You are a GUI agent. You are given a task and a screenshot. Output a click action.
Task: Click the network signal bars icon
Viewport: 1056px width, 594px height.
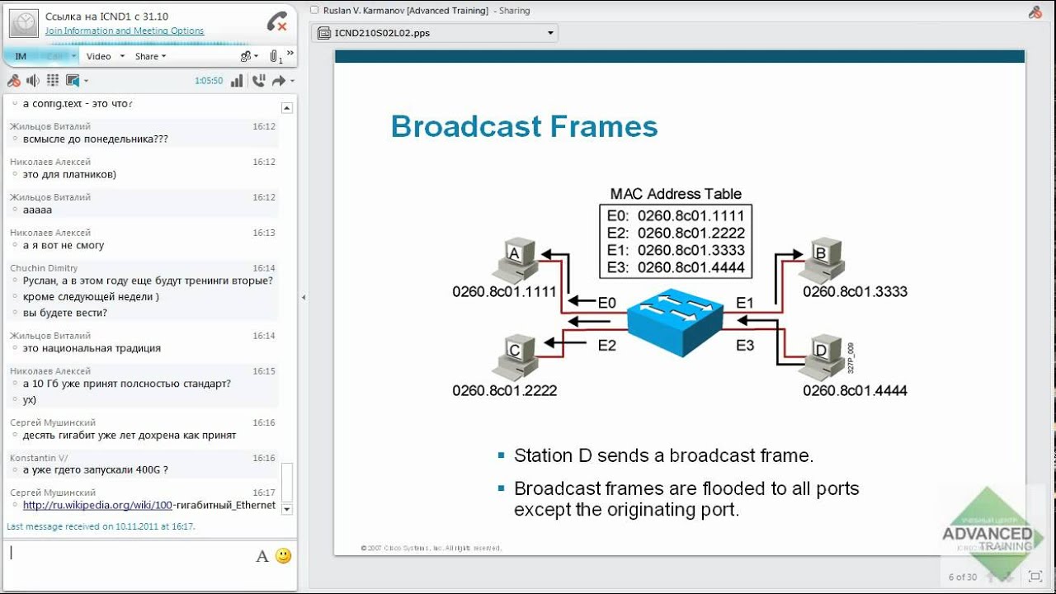tap(237, 81)
